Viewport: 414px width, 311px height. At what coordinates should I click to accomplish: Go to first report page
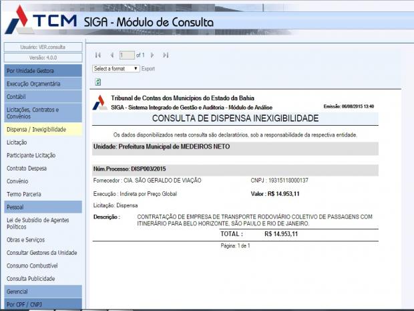(98, 55)
